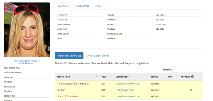This screenshot has width=213, height=101.
Task: Select the Distributor column header
Action: click(x=132, y=77)
